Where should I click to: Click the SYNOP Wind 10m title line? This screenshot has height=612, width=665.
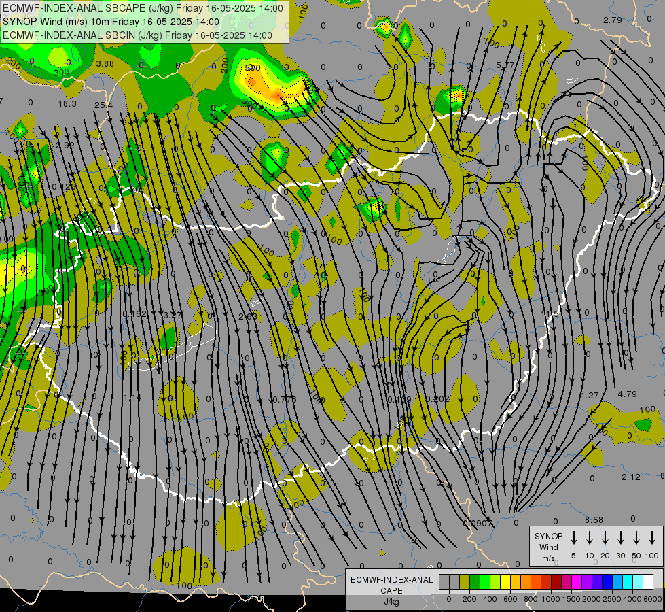(x=111, y=22)
